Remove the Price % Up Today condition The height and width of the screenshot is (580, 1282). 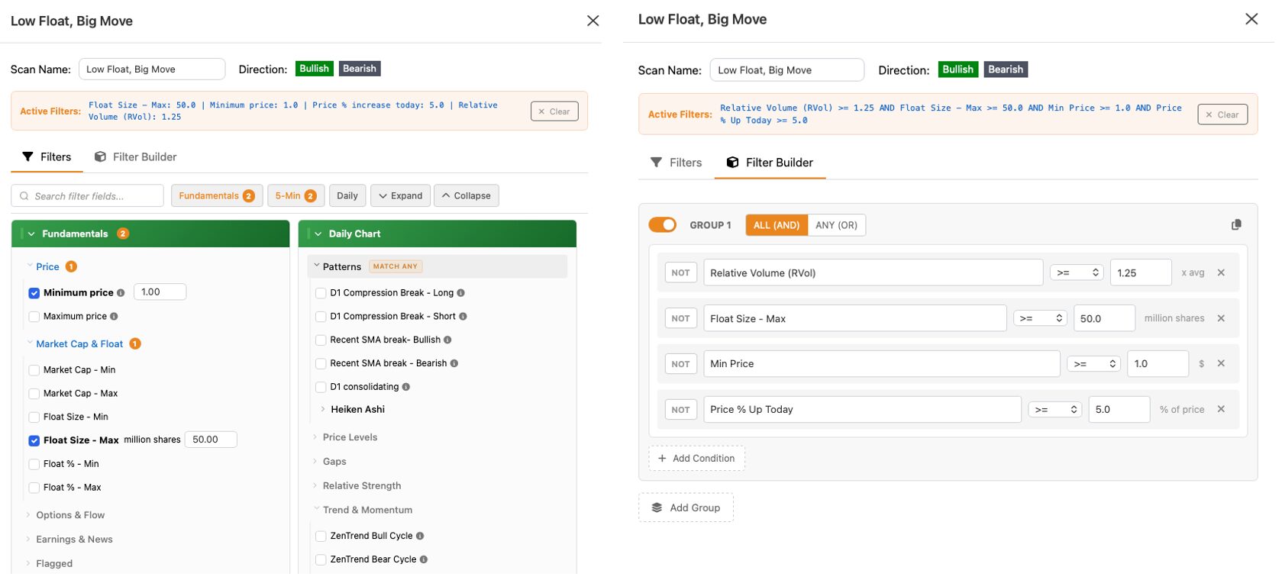(1221, 409)
